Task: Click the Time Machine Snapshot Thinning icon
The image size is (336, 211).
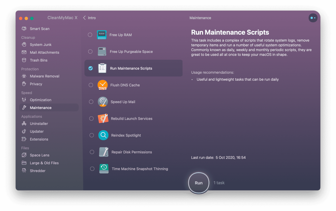Action: click(x=104, y=169)
